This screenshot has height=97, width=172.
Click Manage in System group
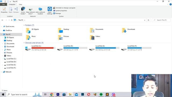pos(57,13)
